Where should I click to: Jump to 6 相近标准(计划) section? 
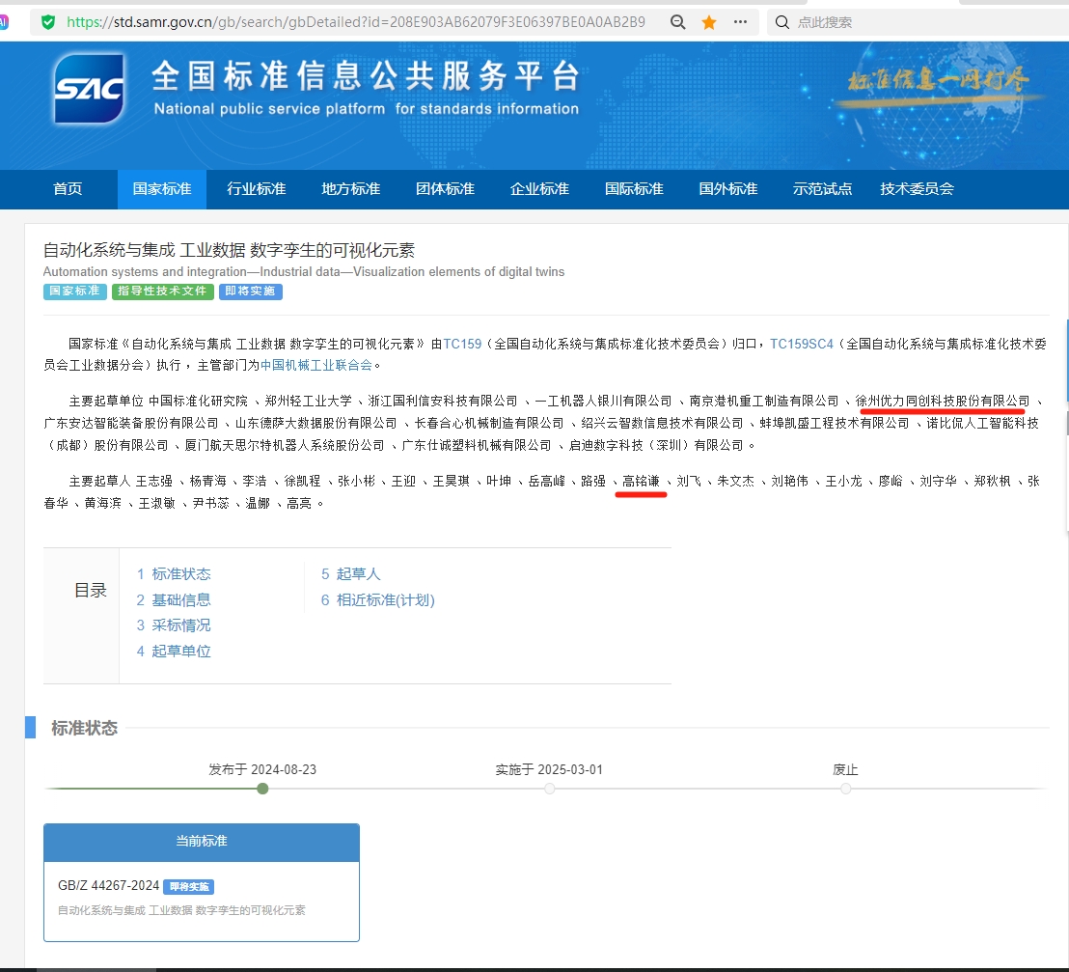coord(377,599)
